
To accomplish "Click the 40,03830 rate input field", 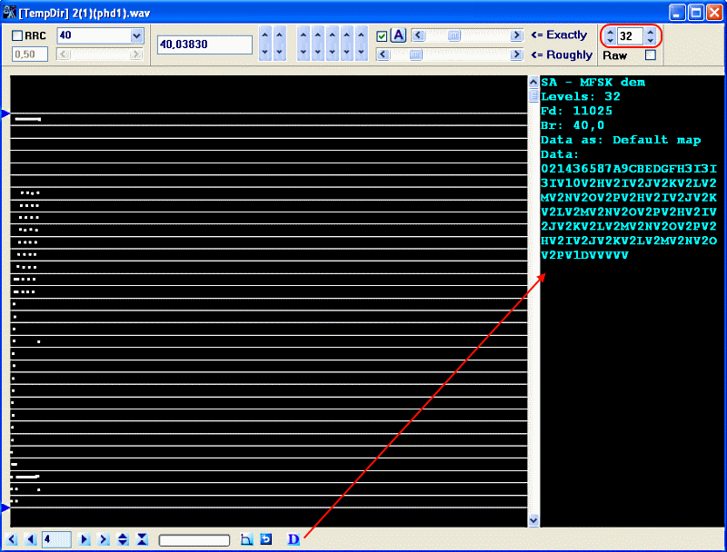I will [204, 44].
